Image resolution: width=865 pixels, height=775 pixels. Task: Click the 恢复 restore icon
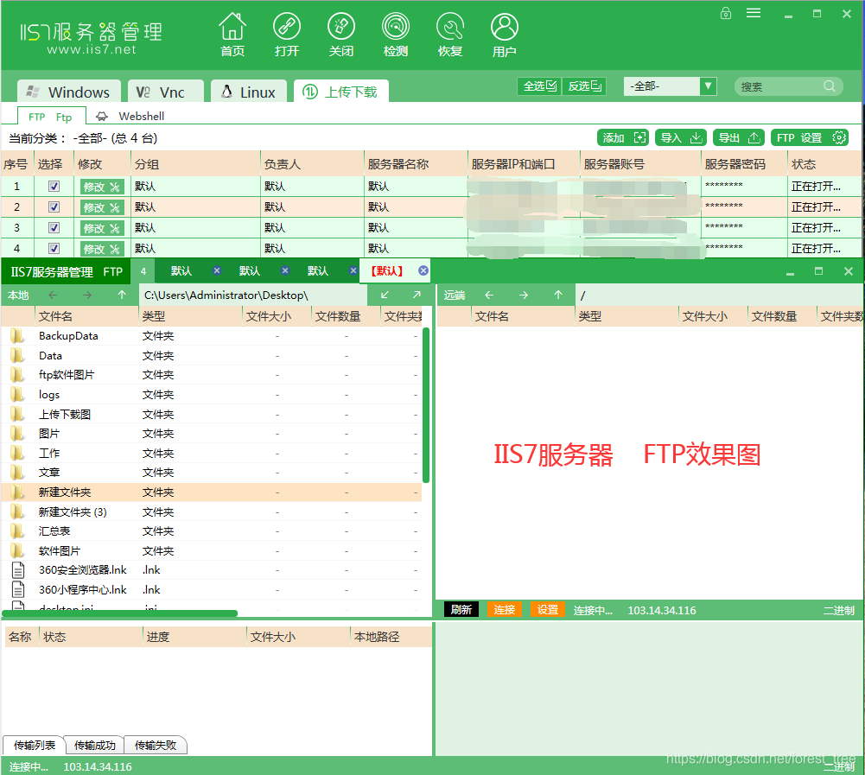[449, 35]
